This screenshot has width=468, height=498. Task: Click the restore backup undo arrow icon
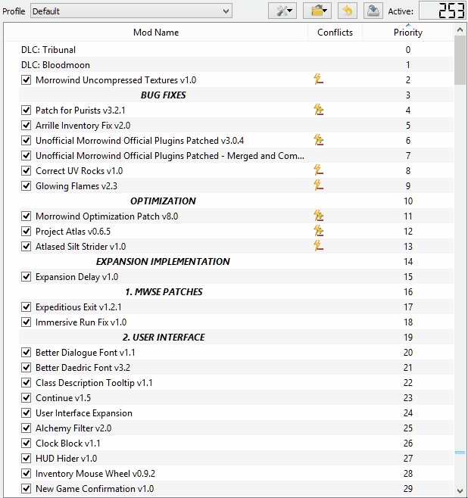pos(348,11)
